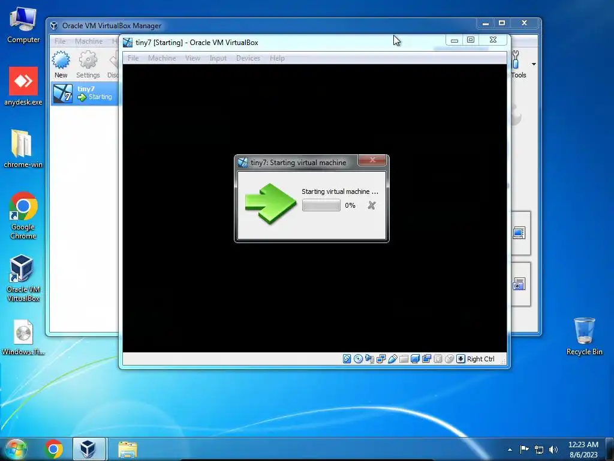The image size is (614, 461).
Task: Click the CPU status bar icon
Action: click(438, 359)
